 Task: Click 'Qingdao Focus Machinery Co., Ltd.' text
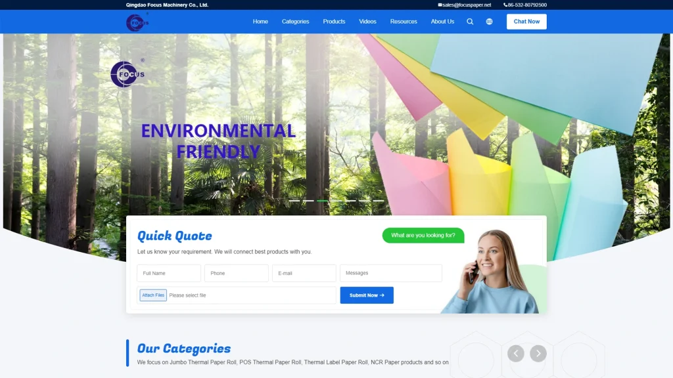(167, 5)
